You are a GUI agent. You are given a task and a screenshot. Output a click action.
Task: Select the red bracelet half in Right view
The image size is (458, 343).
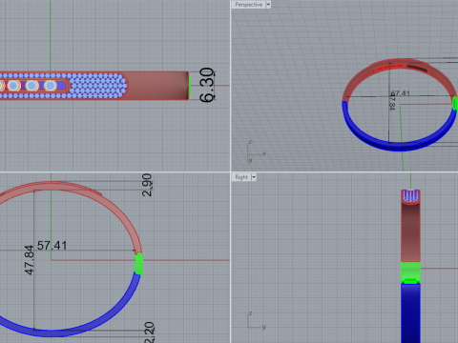click(x=410, y=232)
